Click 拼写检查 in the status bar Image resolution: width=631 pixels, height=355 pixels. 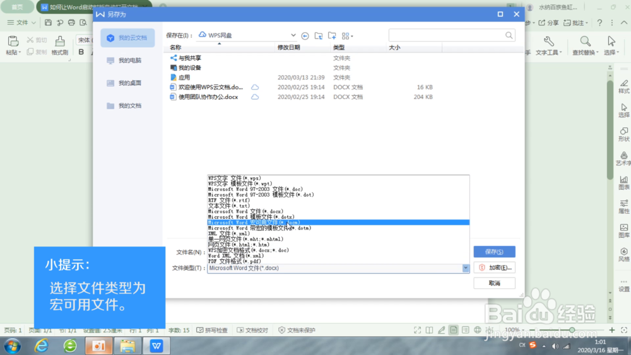tap(212, 330)
